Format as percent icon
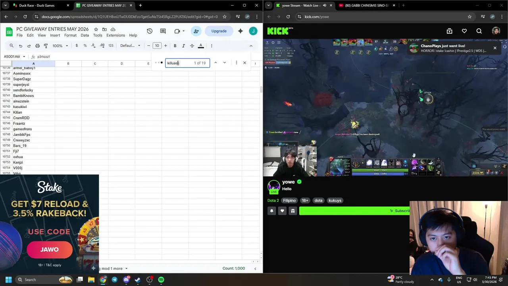This screenshot has height=286, width=508. (x=85, y=46)
